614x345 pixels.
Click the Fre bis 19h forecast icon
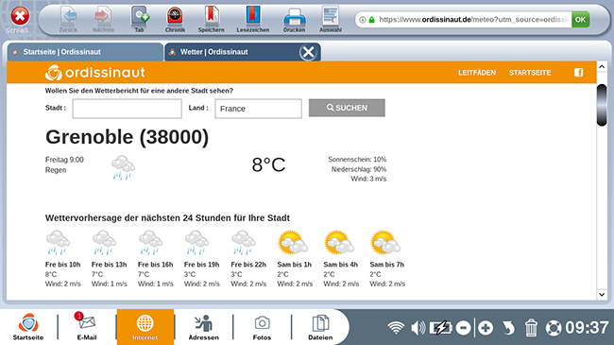[x=196, y=243]
